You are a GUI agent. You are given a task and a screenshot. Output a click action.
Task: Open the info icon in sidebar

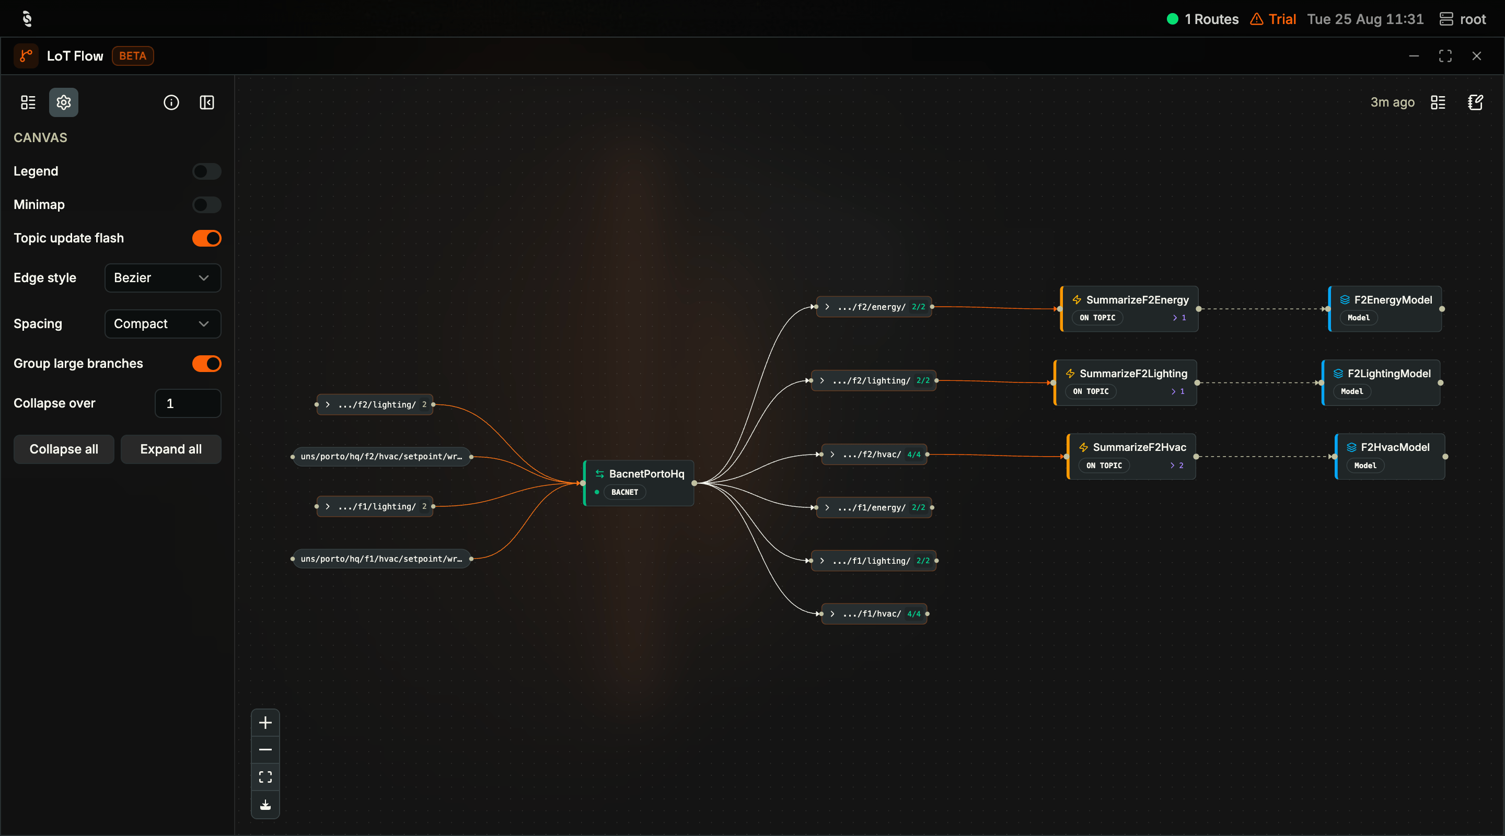(171, 103)
